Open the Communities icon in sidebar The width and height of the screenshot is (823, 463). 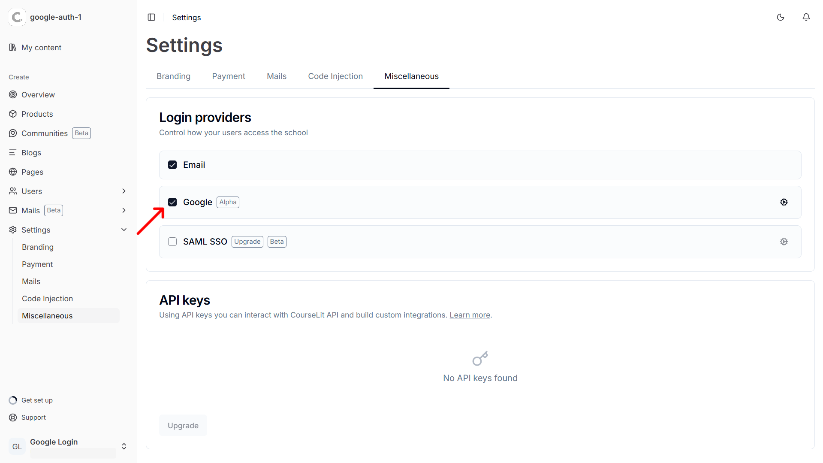pos(13,133)
